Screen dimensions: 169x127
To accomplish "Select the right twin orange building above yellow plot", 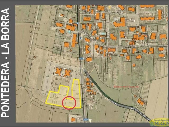I will (x=68, y=72).
